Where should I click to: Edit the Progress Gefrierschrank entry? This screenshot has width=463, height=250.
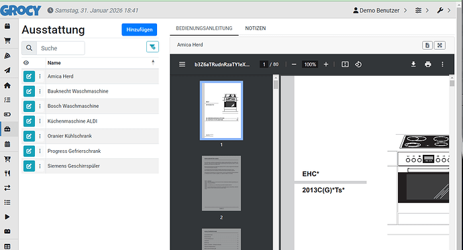pyautogui.click(x=29, y=151)
